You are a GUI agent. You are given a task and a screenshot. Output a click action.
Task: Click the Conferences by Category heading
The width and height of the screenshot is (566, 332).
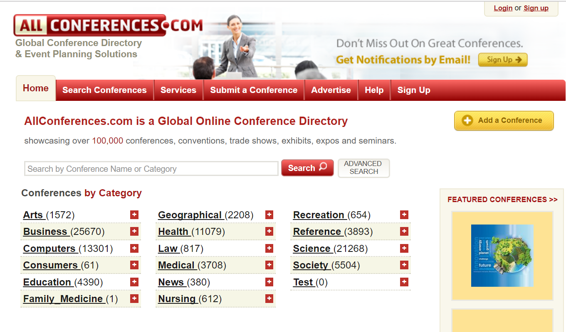pyautogui.click(x=82, y=193)
